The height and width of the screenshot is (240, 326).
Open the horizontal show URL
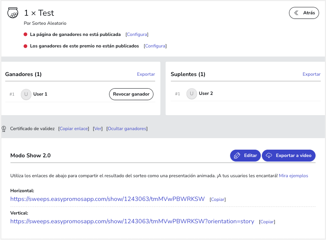click(x=107, y=199)
